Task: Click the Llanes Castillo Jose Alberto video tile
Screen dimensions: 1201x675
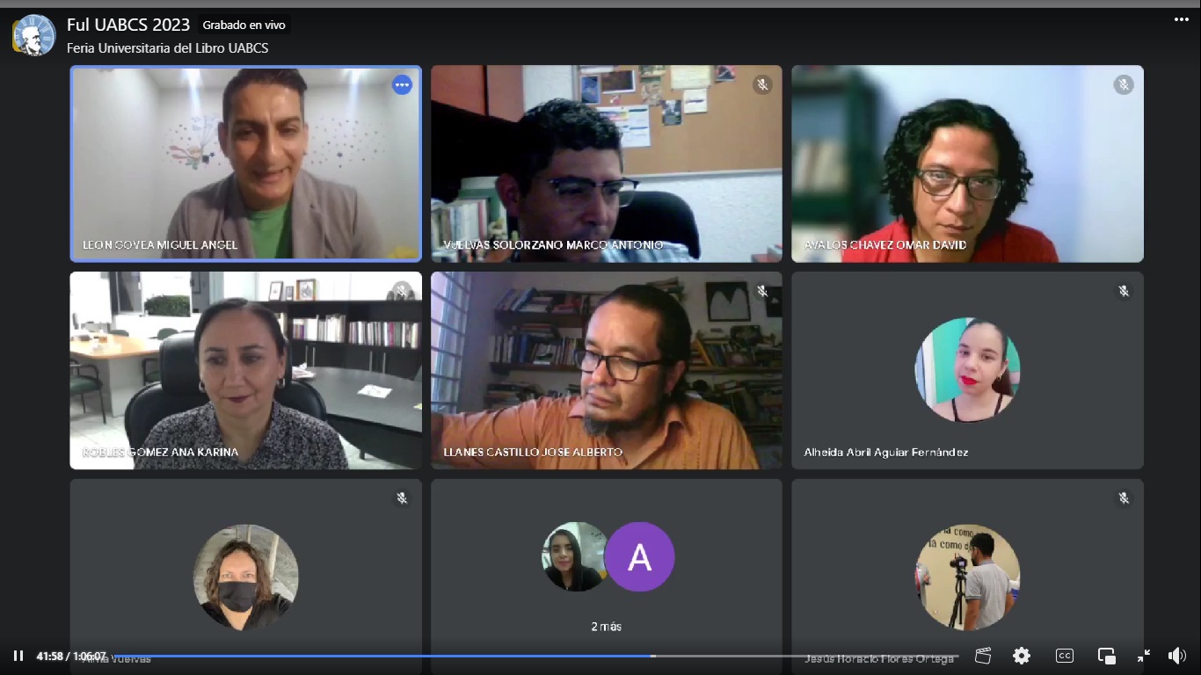Action: 607,370
